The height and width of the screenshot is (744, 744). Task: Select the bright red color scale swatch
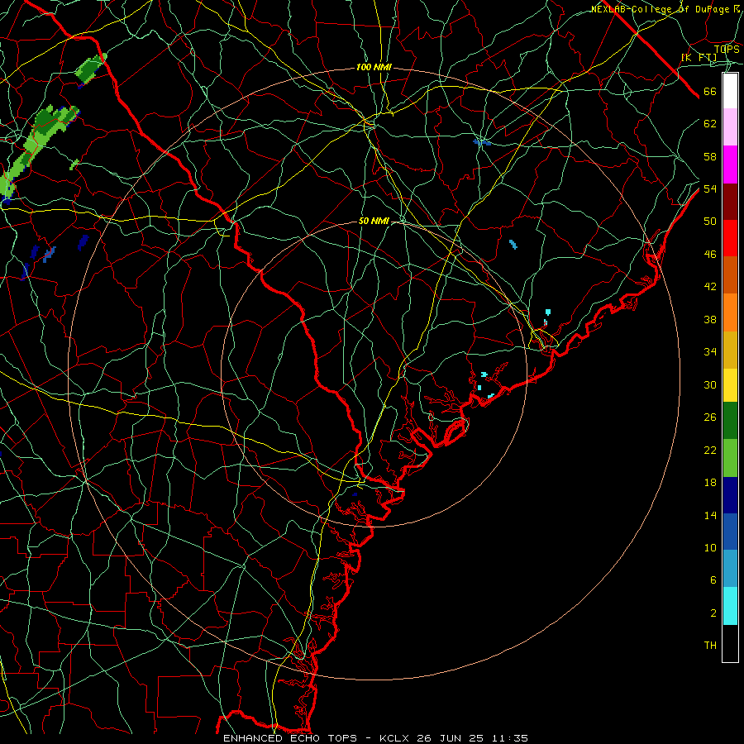tap(730, 238)
